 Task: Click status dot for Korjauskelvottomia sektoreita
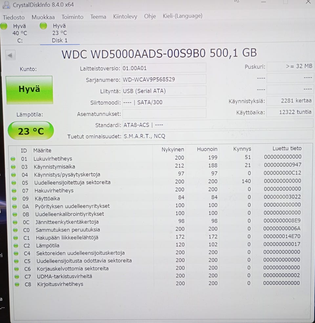pos(16,269)
